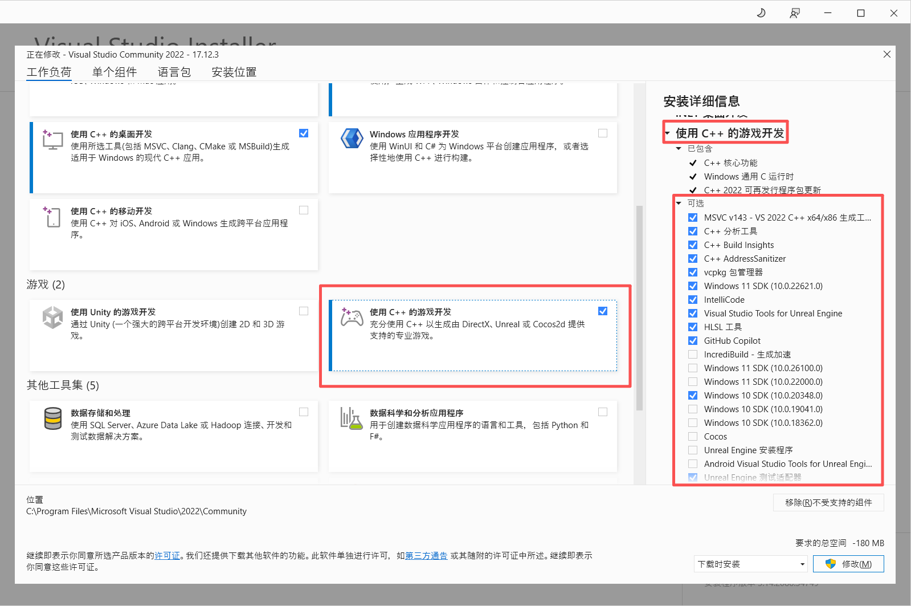Uncheck vcpkg package manager component

tap(693, 272)
